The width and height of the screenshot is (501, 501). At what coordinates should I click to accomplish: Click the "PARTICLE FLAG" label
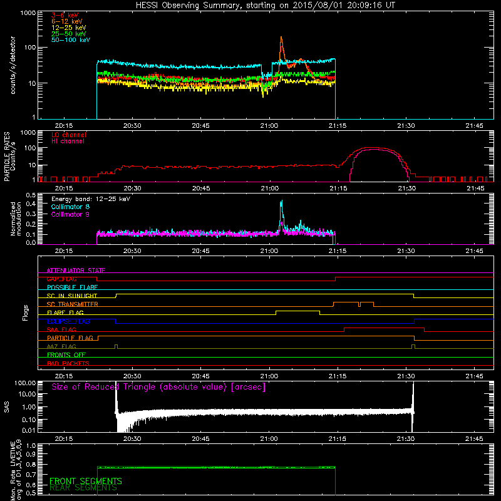coord(70,338)
